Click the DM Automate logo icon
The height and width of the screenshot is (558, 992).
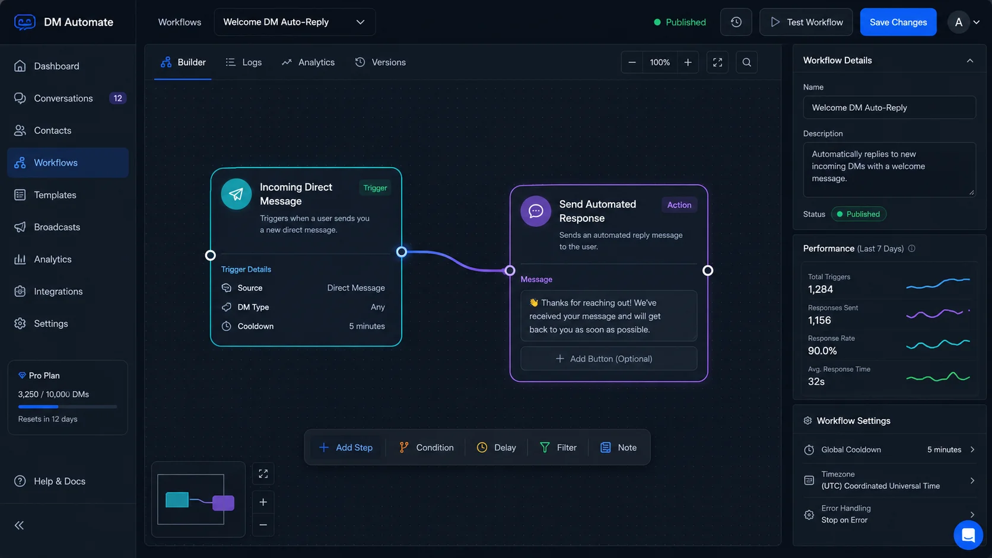[24, 22]
